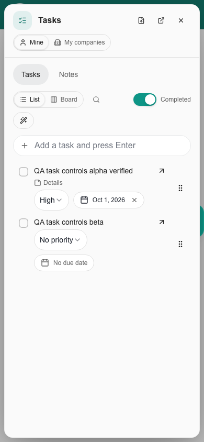Screen dimensions: 204x442
Task: Toggle the Completed switch off
Action: pyautogui.click(x=144, y=100)
